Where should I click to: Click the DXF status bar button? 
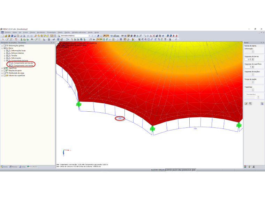click(194, 170)
